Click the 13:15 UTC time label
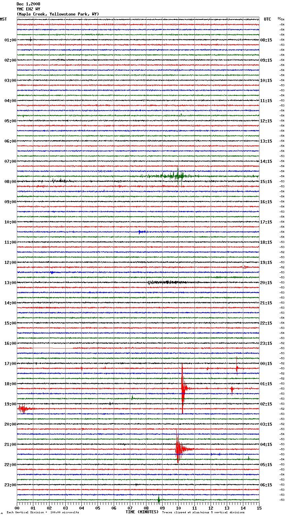 coord(266,141)
